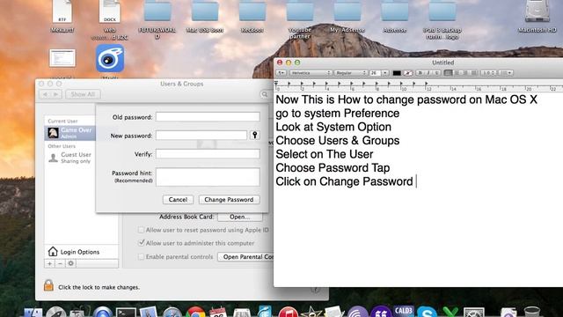Toggle bold in TextEdit toolbar
The image size is (563, 317).
coord(420,73)
